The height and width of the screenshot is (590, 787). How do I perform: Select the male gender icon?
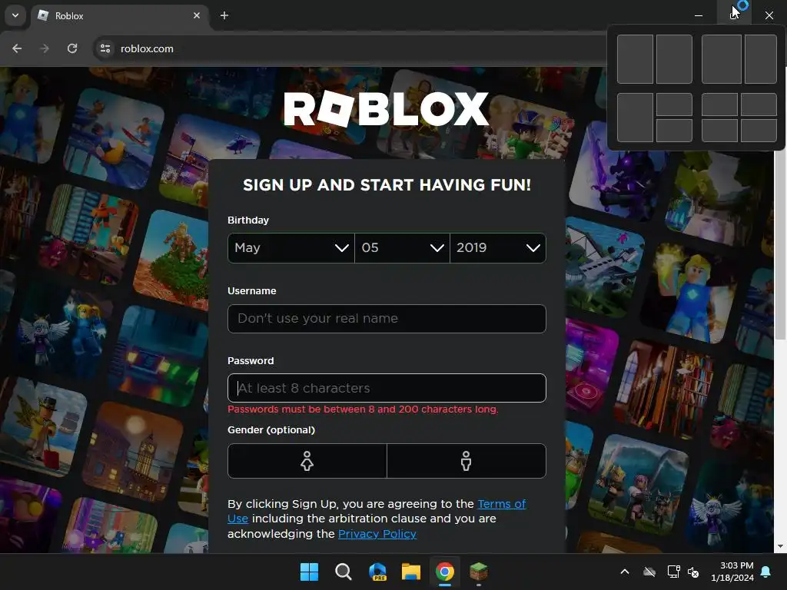(467, 461)
